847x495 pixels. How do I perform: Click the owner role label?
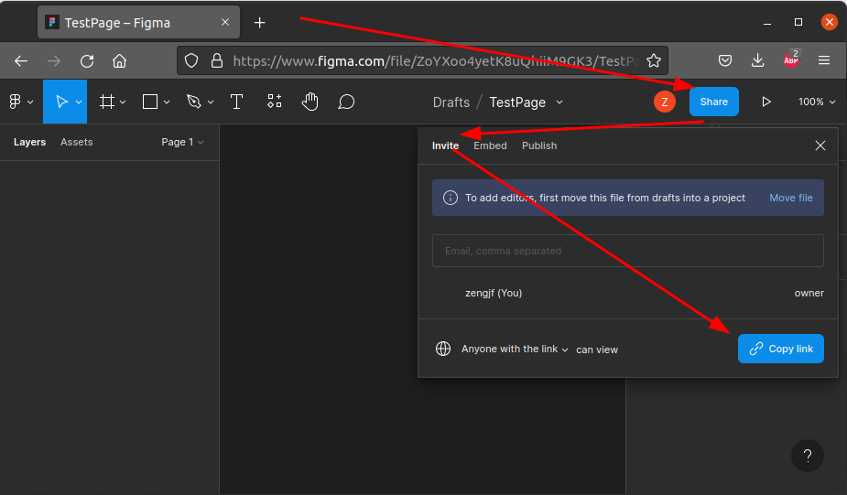809,293
